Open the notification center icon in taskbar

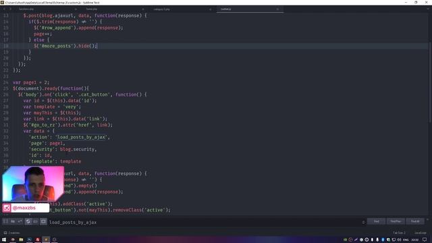[425, 240]
